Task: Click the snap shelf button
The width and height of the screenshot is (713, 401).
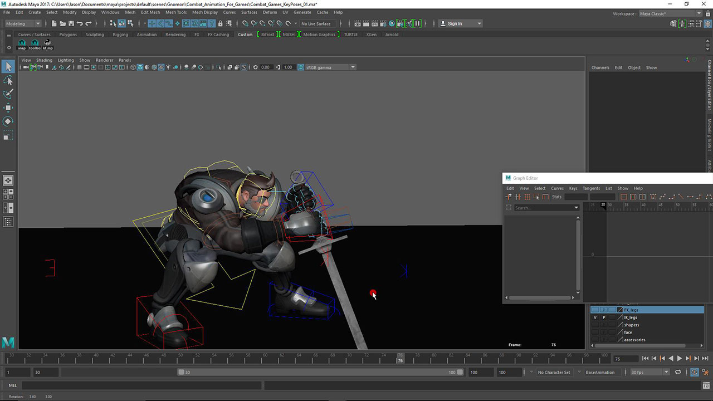Action: [x=22, y=44]
